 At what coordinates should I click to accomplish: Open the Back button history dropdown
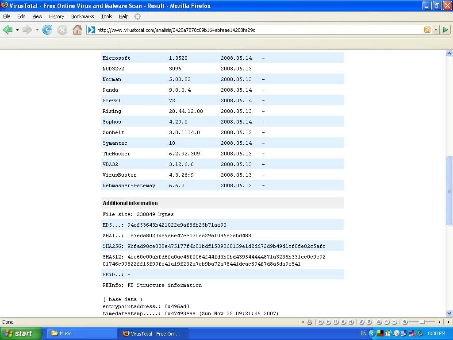click(x=17, y=30)
